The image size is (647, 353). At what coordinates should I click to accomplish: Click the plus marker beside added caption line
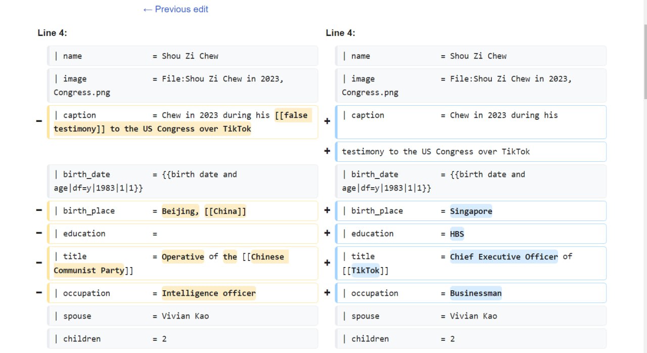327,121
